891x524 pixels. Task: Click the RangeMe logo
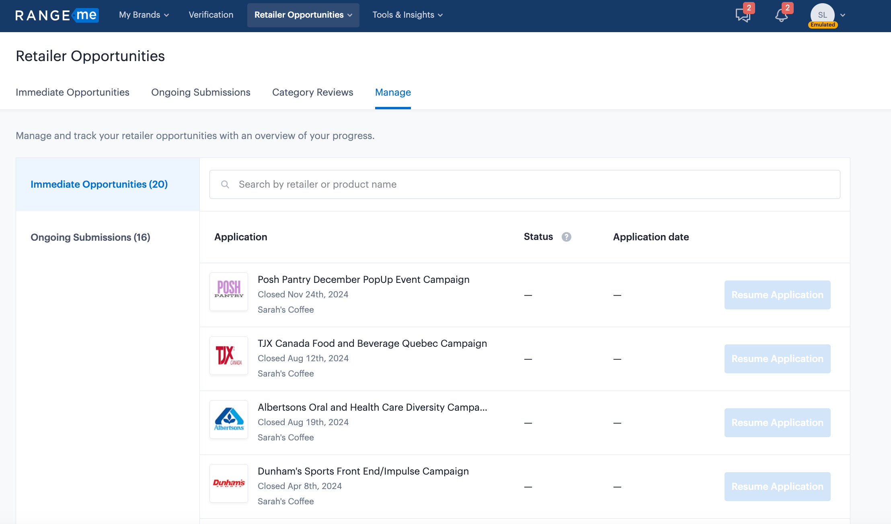pos(57,15)
